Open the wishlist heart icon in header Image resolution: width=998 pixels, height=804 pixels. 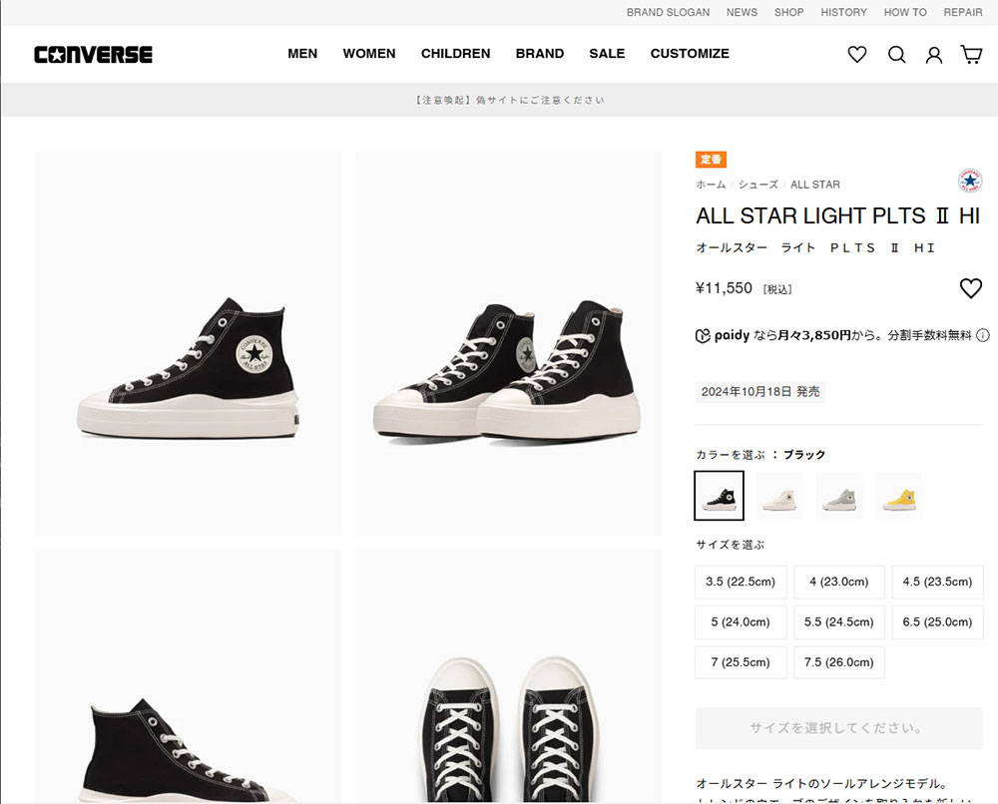(x=856, y=55)
